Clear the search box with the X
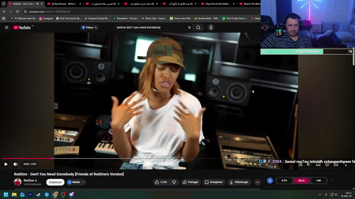 coord(189,27)
